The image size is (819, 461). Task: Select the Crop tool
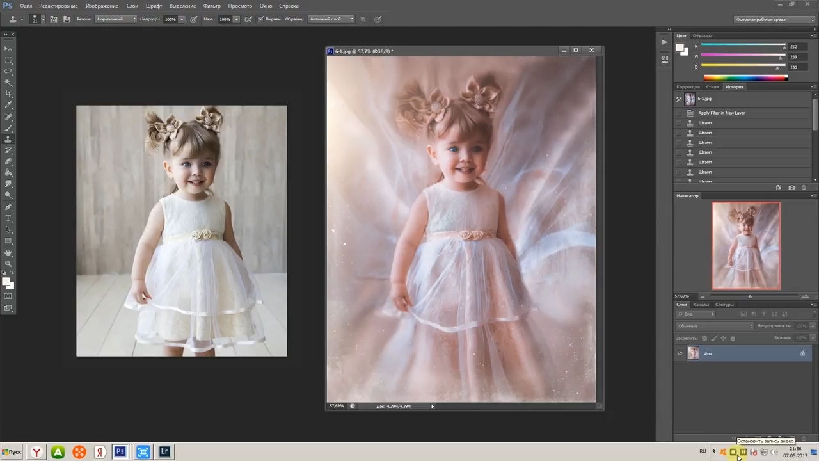[x=8, y=93]
